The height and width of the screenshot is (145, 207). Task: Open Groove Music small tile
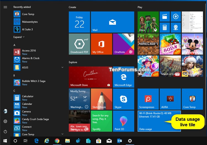[x=176, y=17]
